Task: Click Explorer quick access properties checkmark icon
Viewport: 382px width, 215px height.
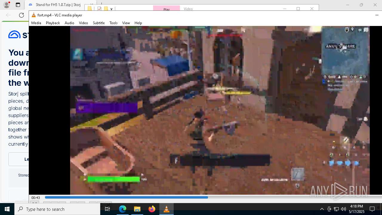Action: (99, 9)
